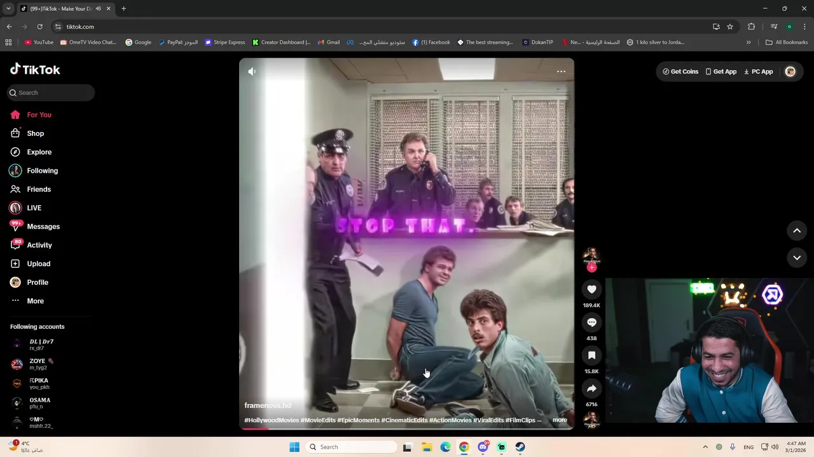Click the tiktok.com address bar
The image size is (814, 457).
tap(382, 27)
